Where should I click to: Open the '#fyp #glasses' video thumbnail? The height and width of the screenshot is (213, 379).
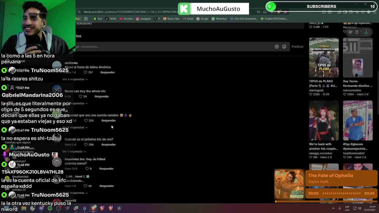tap(358, 120)
